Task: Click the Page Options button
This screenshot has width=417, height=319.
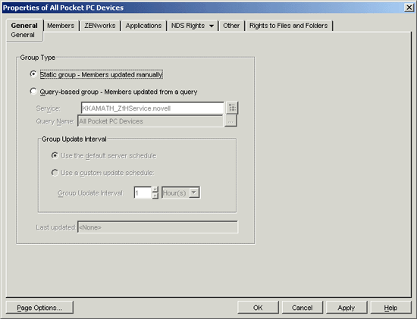Action: tap(39, 308)
